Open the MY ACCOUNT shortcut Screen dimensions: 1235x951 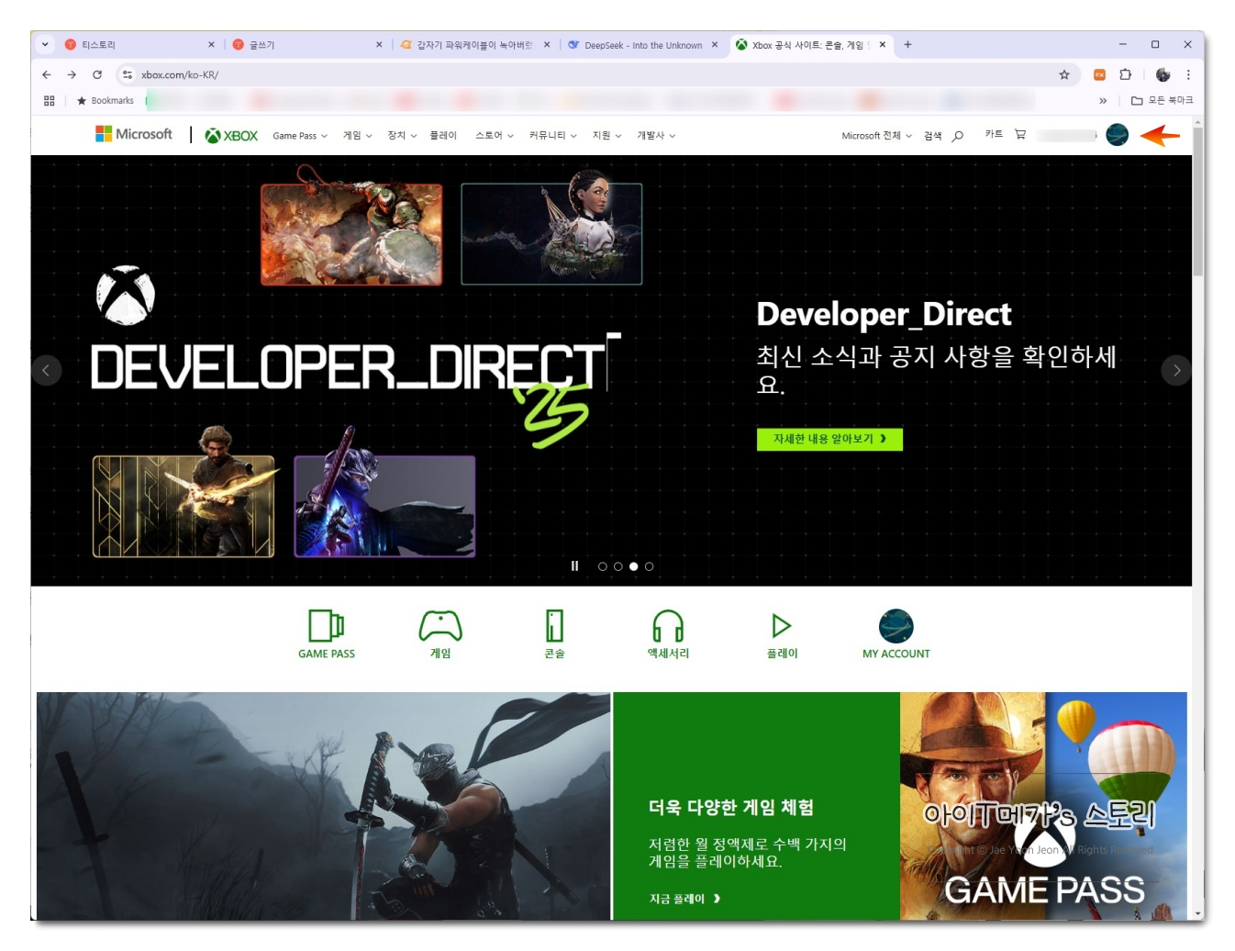pos(896,633)
